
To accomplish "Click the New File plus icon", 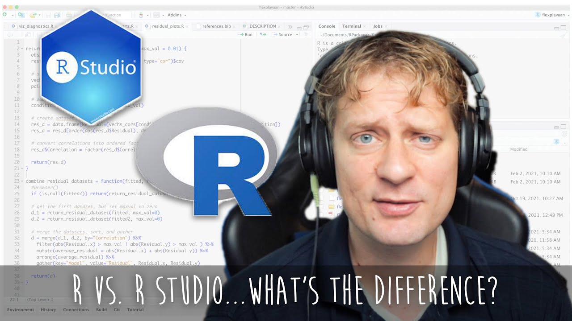I will coord(5,15).
